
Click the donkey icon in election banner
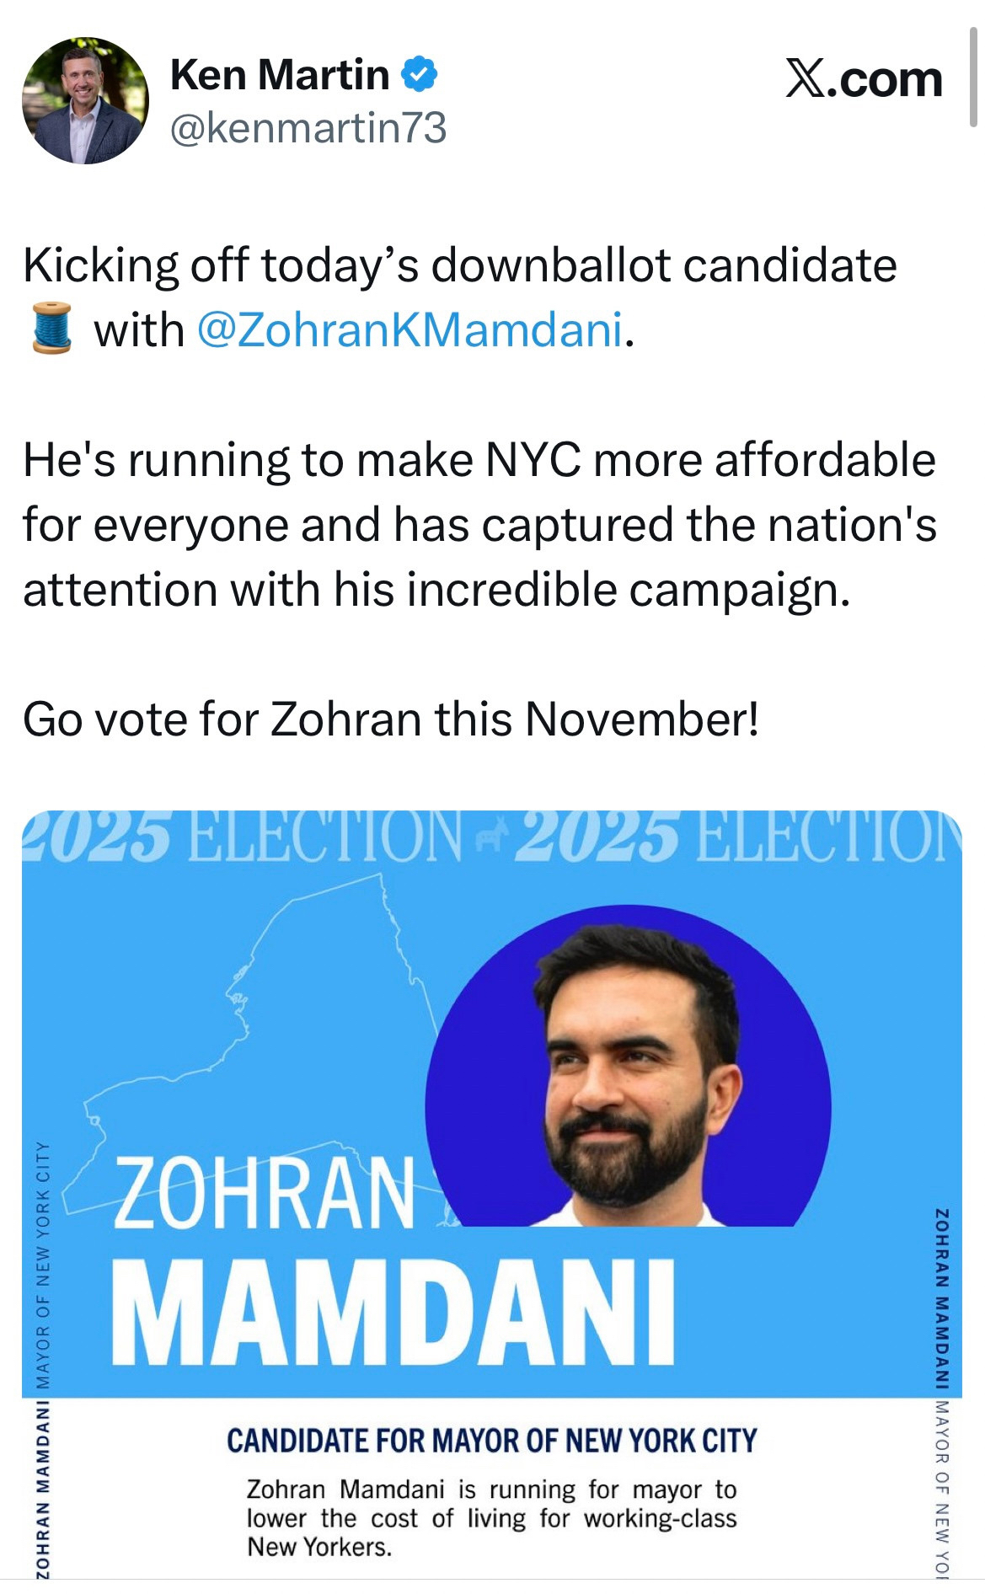click(x=490, y=837)
